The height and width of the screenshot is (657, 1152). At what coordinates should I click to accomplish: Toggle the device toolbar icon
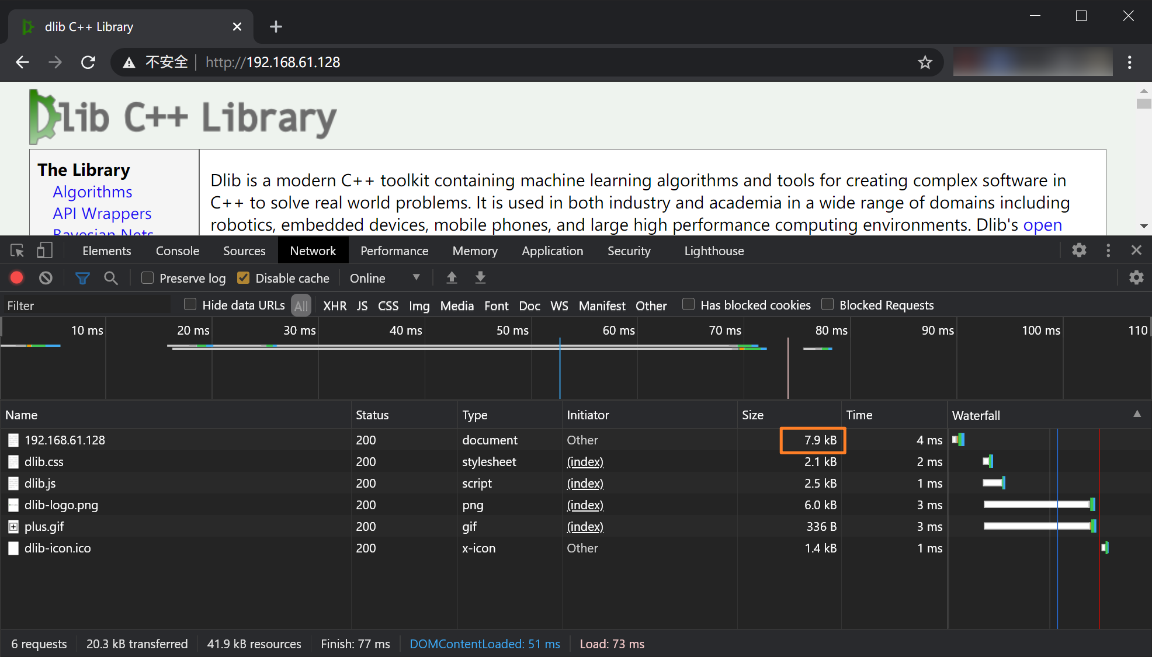pyautogui.click(x=44, y=251)
